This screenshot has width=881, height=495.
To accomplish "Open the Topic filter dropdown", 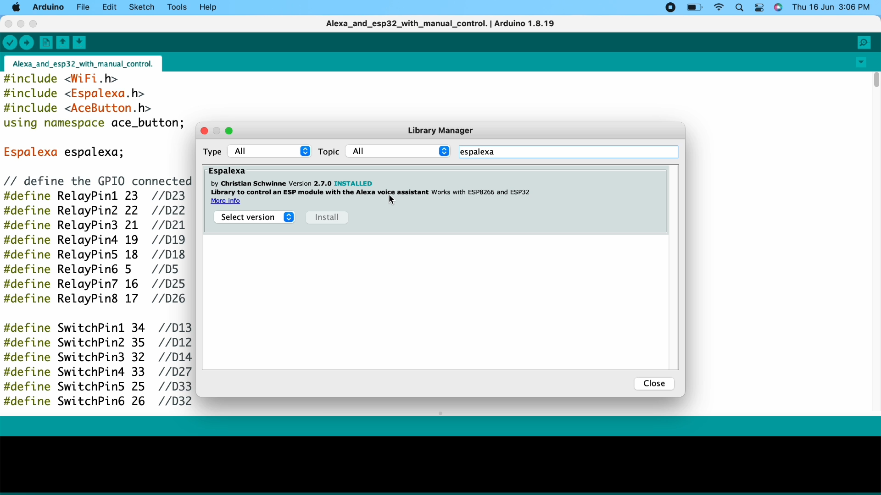I will coord(398,152).
